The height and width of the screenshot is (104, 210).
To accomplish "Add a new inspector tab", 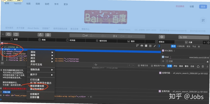I will click(204, 42).
